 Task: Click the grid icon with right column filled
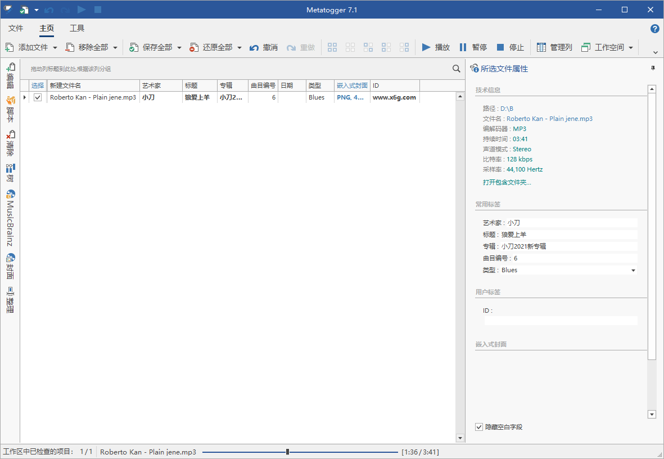pos(404,47)
